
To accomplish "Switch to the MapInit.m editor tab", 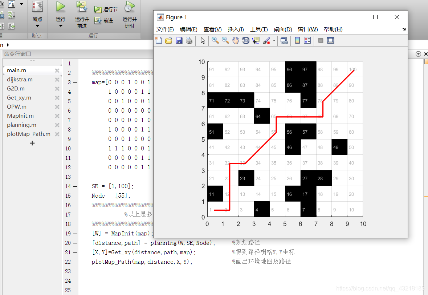I will coord(20,116).
